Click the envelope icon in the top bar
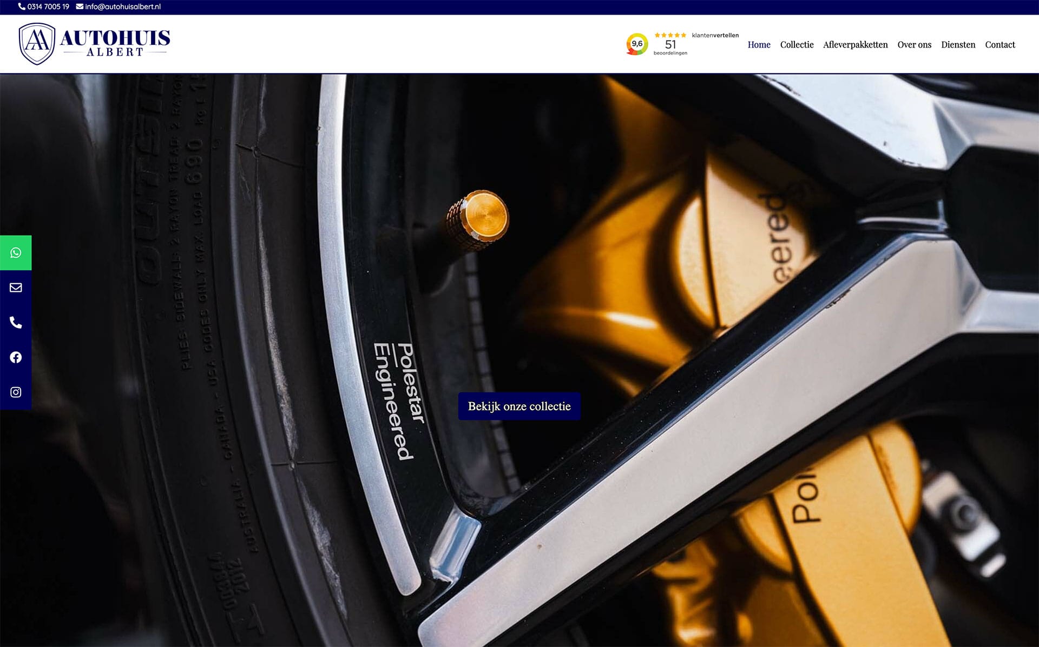 80,6
